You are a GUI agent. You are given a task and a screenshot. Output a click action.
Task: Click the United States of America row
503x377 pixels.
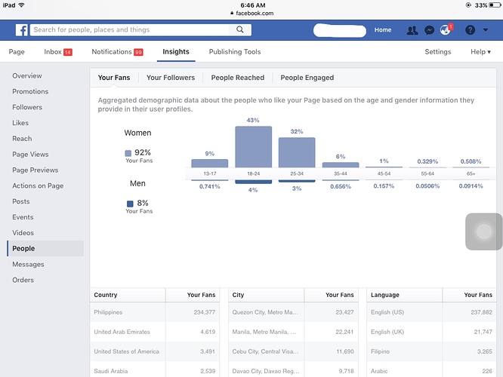pos(155,351)
